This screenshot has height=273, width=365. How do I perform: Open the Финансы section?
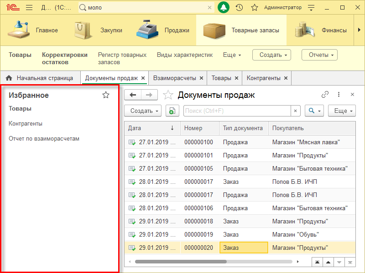[x=321, y=30]
